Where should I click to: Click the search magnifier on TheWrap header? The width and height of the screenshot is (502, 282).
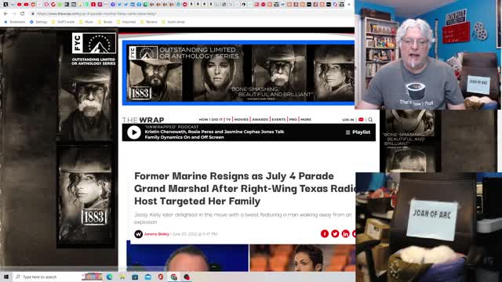pos(370,120)
